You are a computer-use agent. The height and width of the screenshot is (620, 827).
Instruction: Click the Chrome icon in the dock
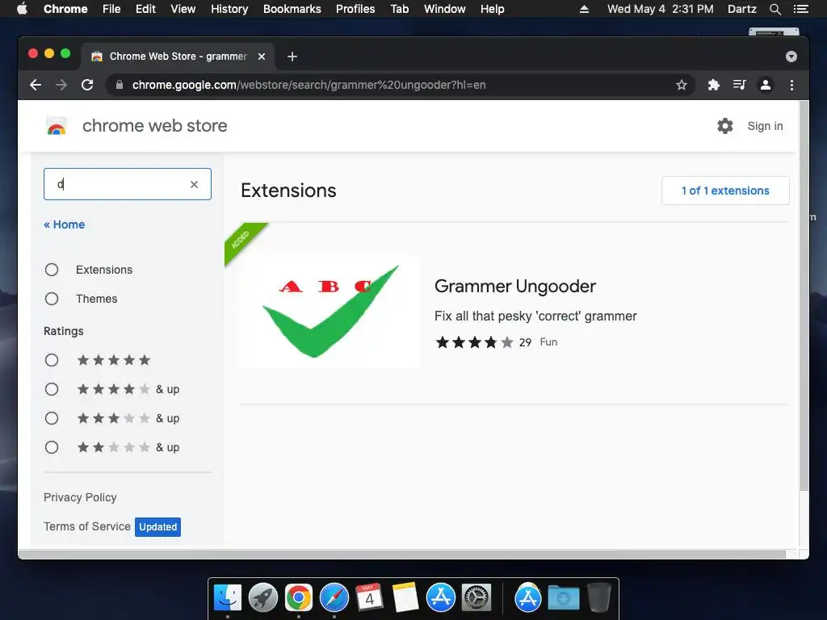299,598
